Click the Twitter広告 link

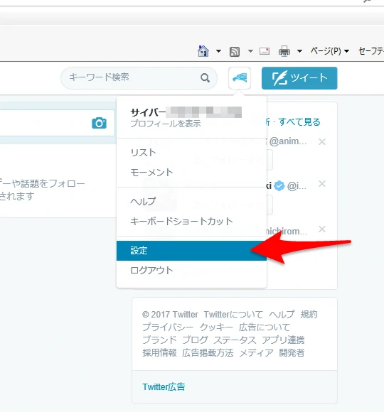coord(164,386)
